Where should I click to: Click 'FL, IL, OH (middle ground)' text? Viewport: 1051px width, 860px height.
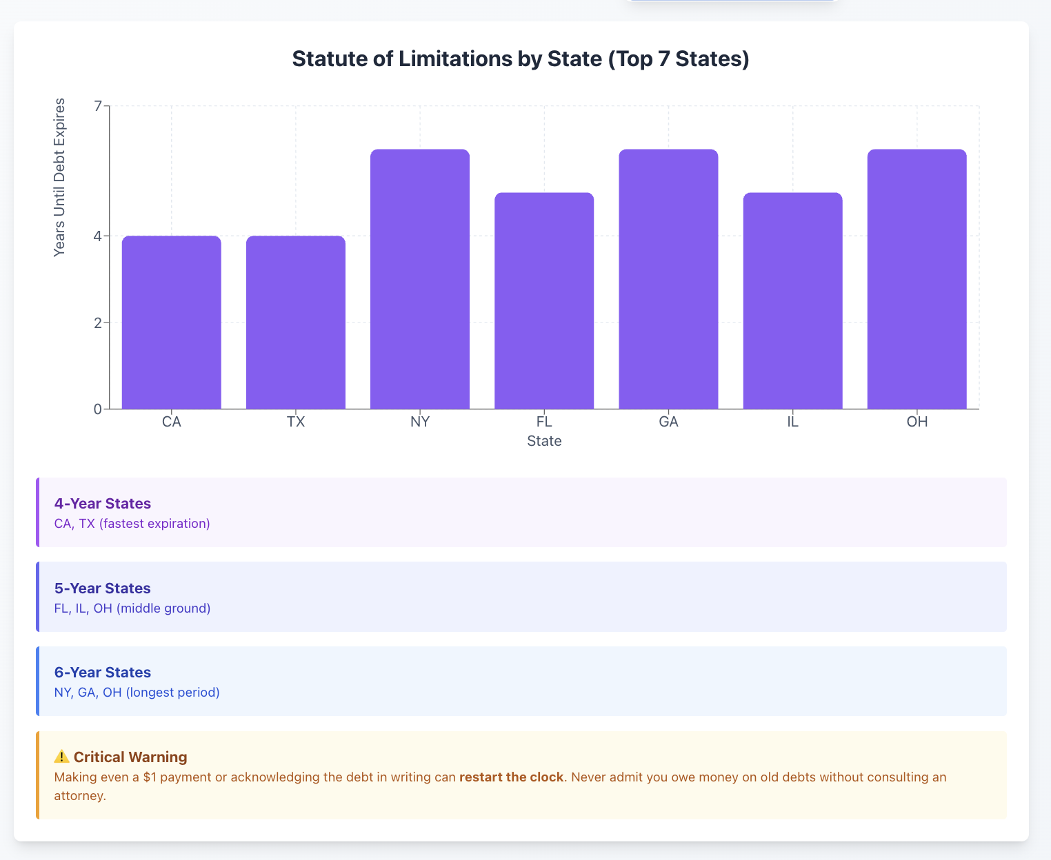[132, 608]
